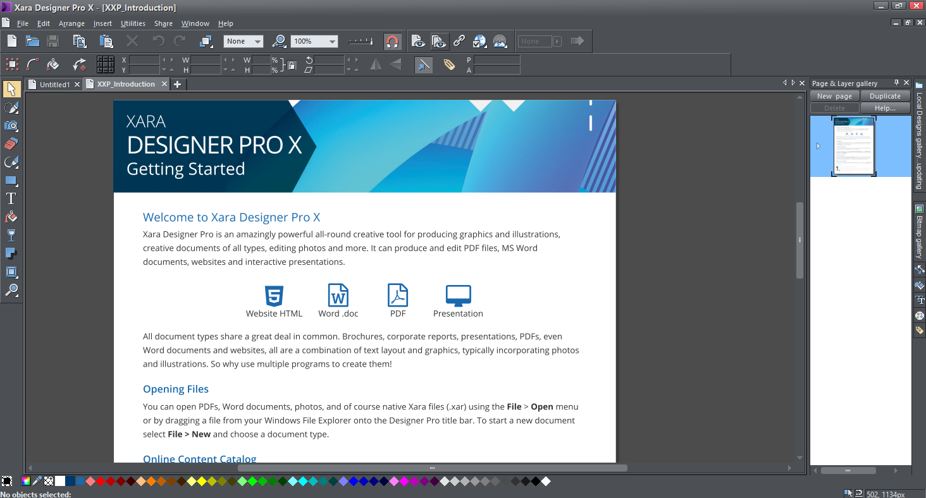Select the red color swatch from the palette
This screenshot has width=926, height=498.
pos(100,481)
